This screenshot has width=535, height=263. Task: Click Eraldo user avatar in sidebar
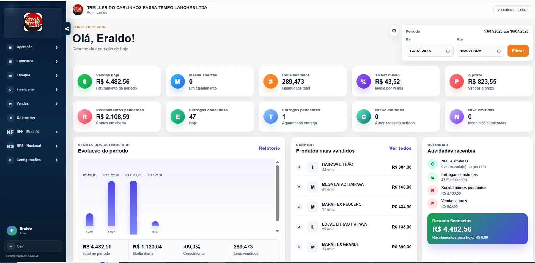[12, 230]
